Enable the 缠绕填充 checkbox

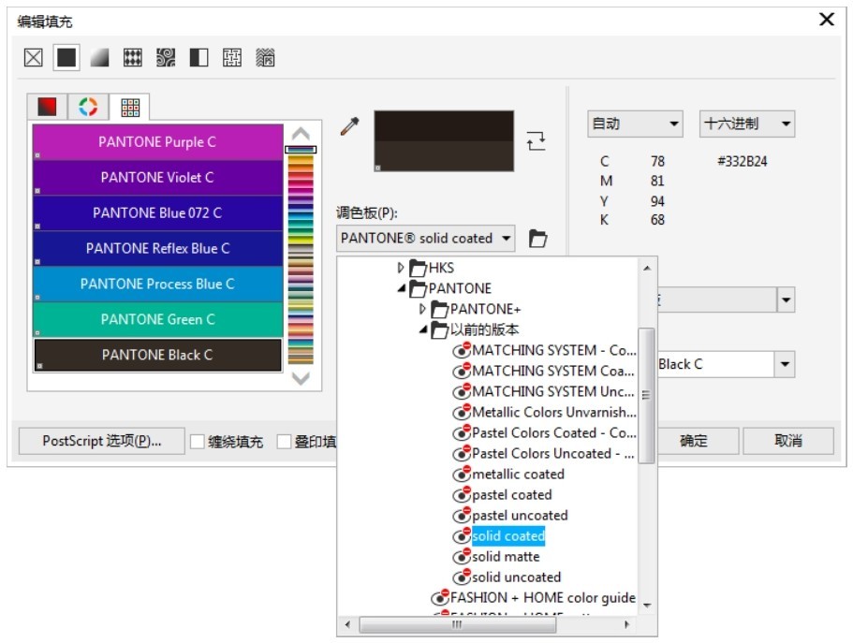point(197,441)
